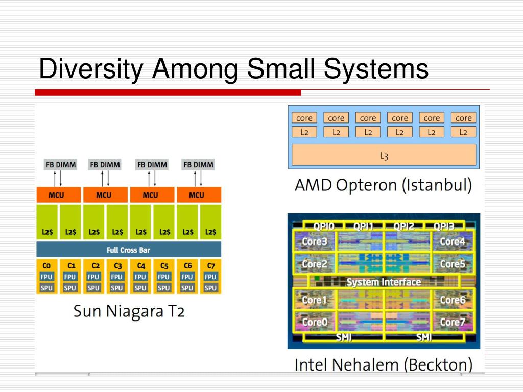Click the C0 core label
Viewport: 523px width, 392px height.
click(46, 265)
